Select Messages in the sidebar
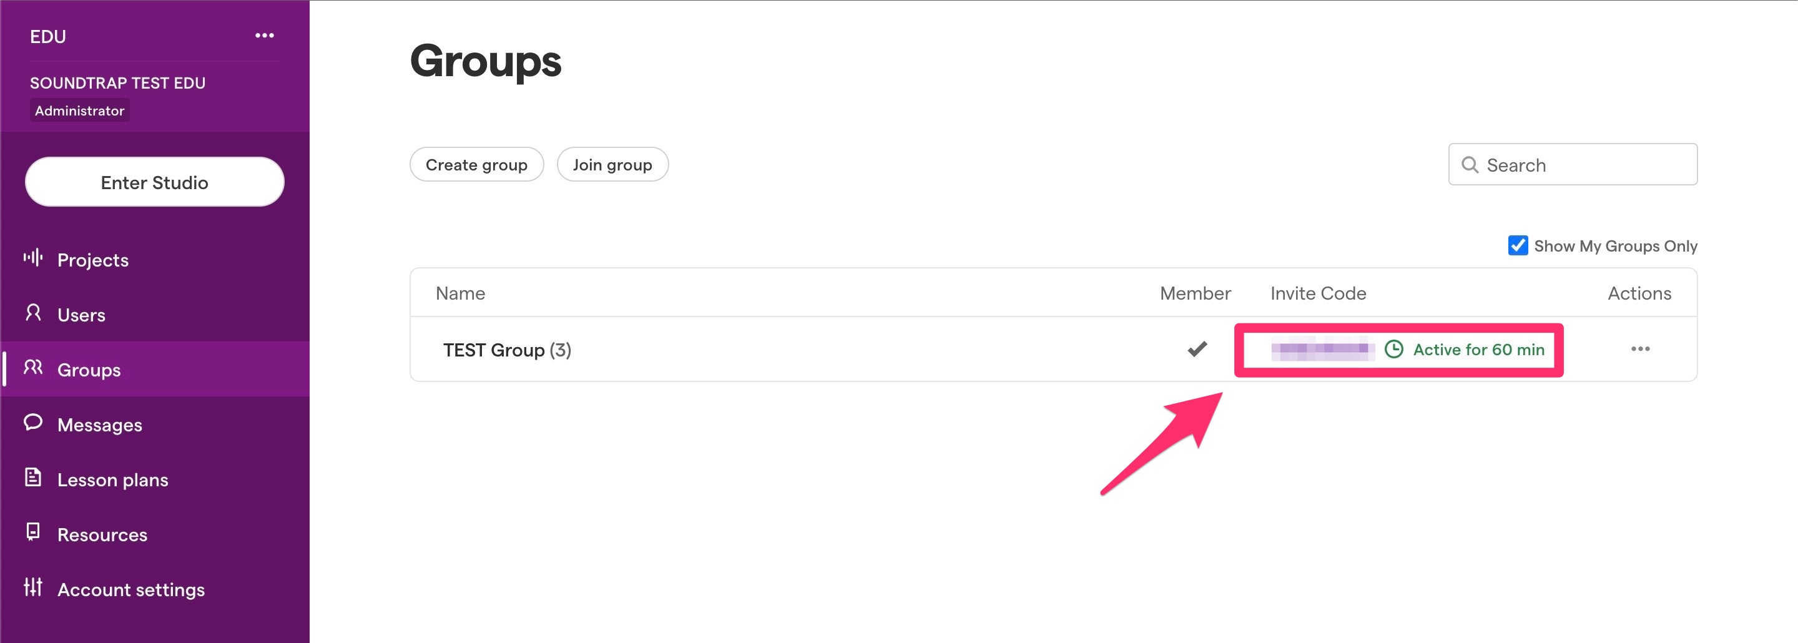The width and height of the screenshot is (1798, 643). coord(100,423)
